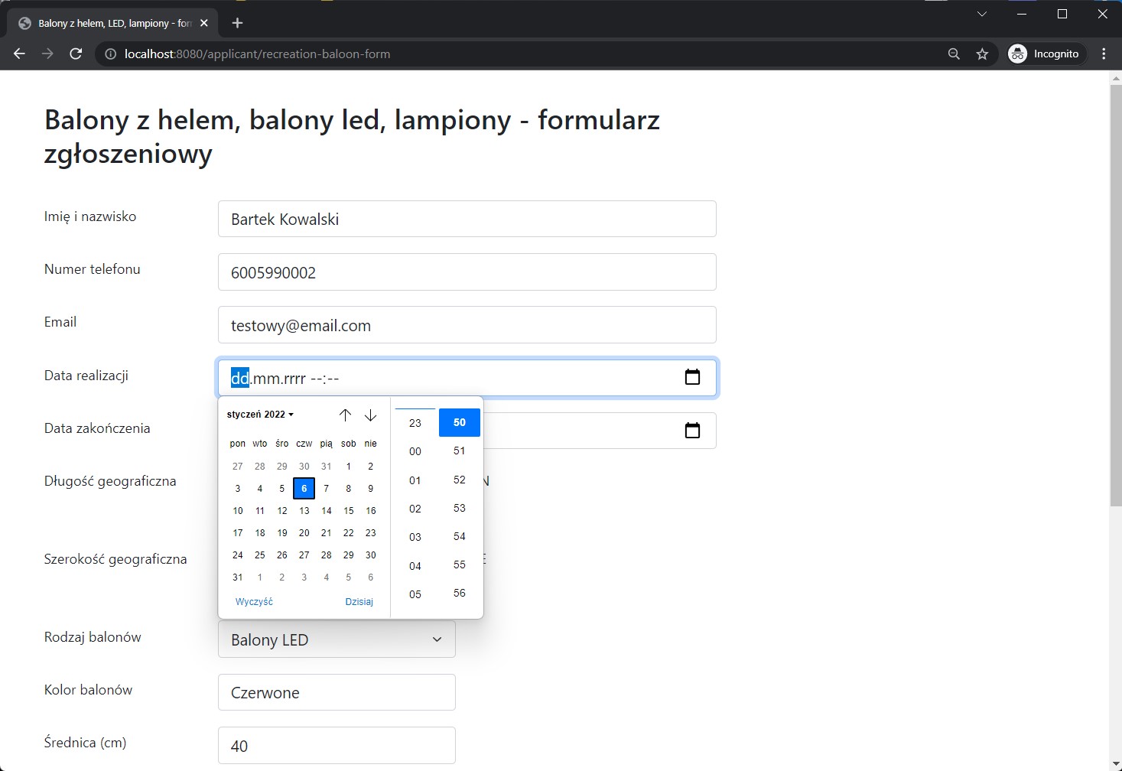Click the Incognito profile badge
Image resolution: width=1122 pixels, height=771 pixels.
pos(1045,54)
